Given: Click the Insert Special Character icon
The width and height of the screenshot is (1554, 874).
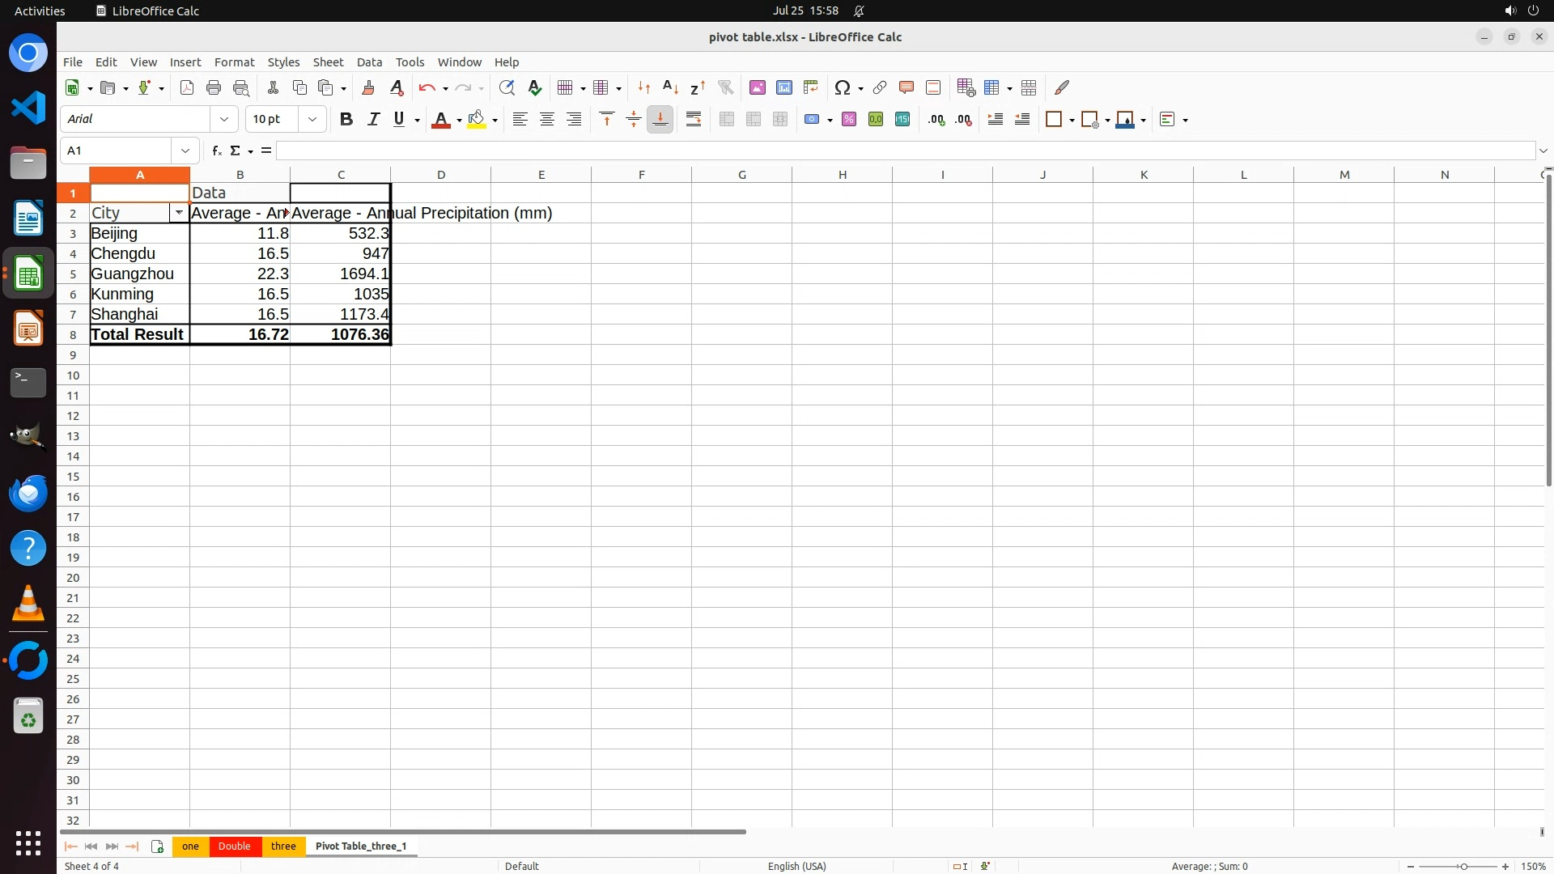Looking at the screenshot, I should point(843,87).
